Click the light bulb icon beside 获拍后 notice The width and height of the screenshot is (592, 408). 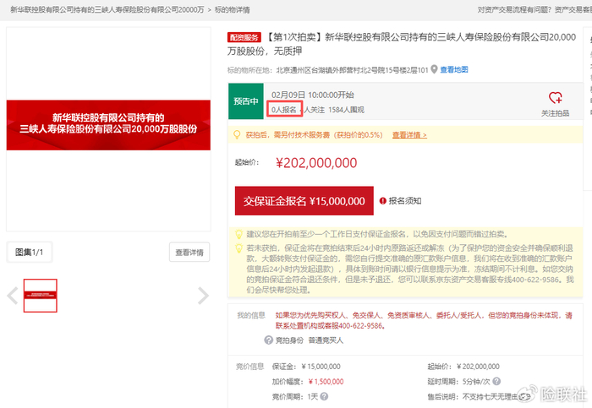click(x=237, y=134)
